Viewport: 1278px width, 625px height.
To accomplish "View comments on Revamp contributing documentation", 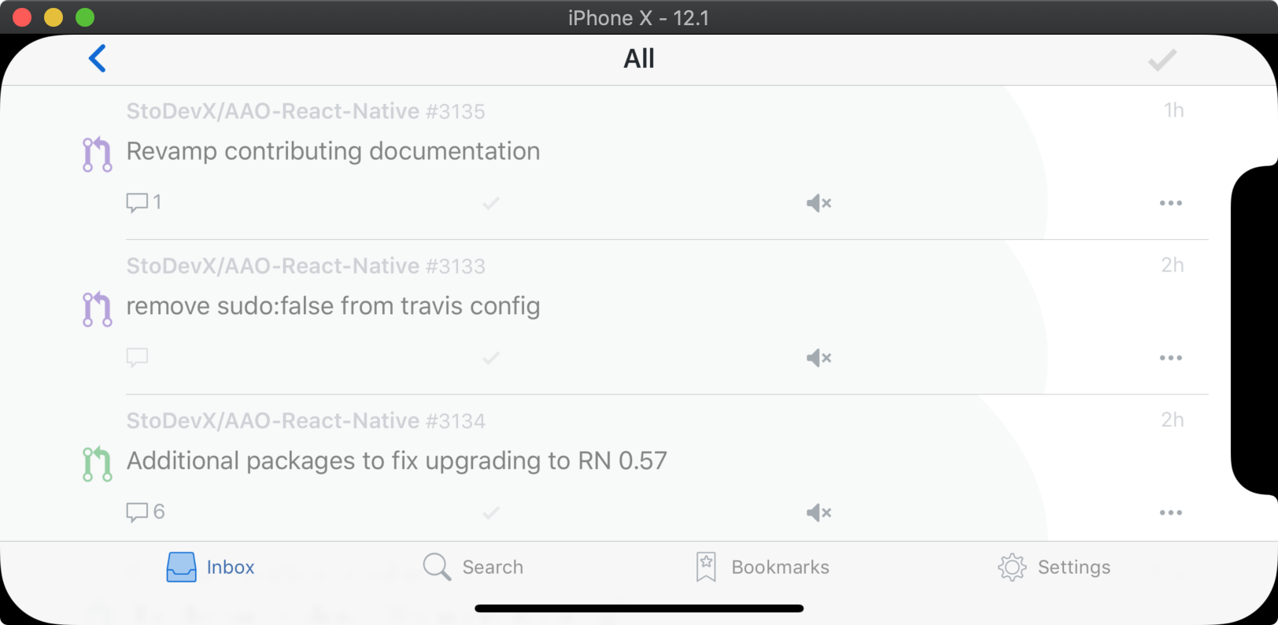I will (x=144, y=202).
